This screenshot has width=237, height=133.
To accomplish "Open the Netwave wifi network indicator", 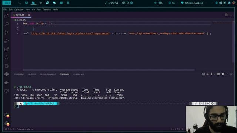I will pos(192,3).
